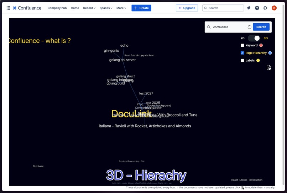Focus the graph search field containing 'confluence'
Screen dimensions: 287x193
pyautogui.click(x=230, y=27)
